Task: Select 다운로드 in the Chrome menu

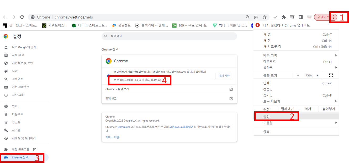Action: (296, 62)
